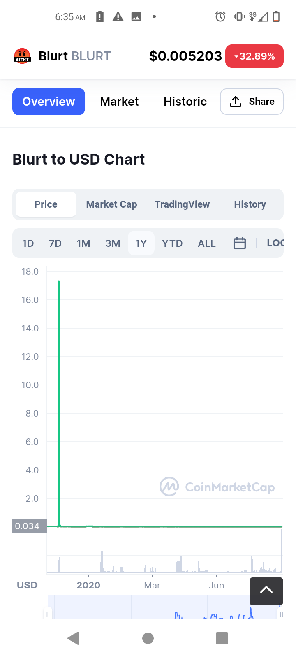The height and width of the screenshot is (658, 296).
Task: Tap the CoinMarketCap watermark logo
Action: (217, 487)
